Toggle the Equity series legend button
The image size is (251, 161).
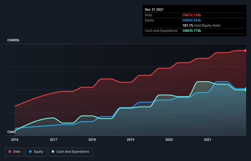36,152
